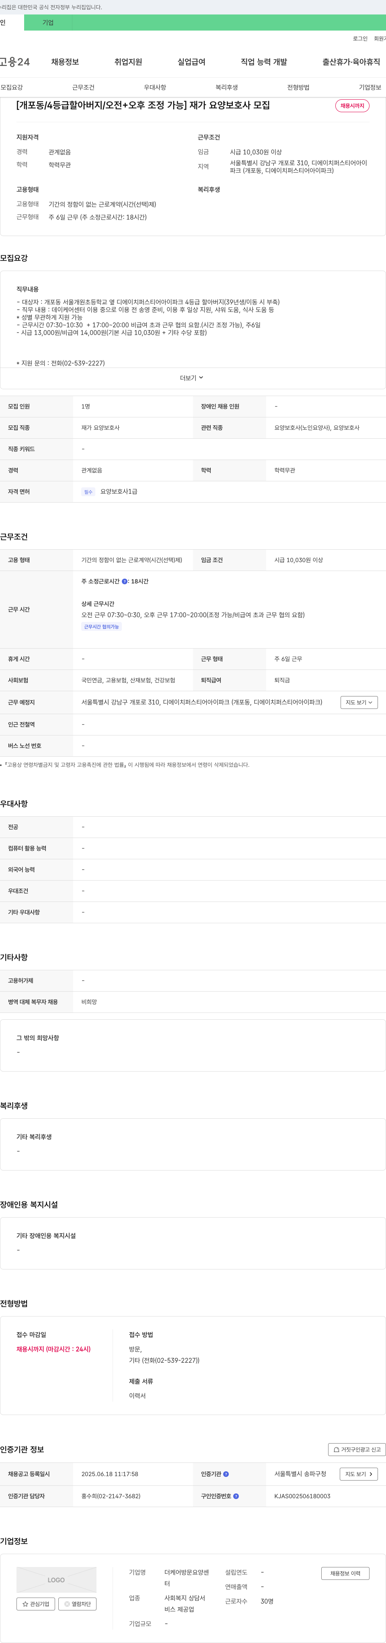386x1643 pixels.
Task: Click the 채용시까지 (마감시간 : 24시) deadline text
Action: 53,1349
